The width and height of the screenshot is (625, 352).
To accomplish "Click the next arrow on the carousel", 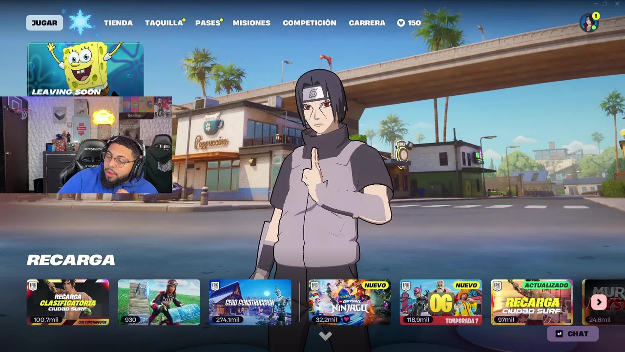I will click(599, 302).
